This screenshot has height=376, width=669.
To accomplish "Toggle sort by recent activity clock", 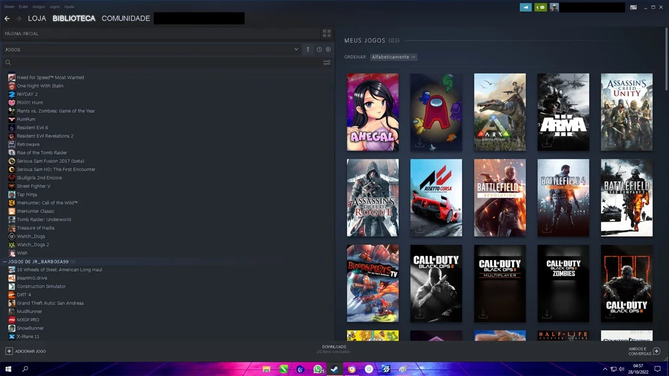I will coord(319,50).
